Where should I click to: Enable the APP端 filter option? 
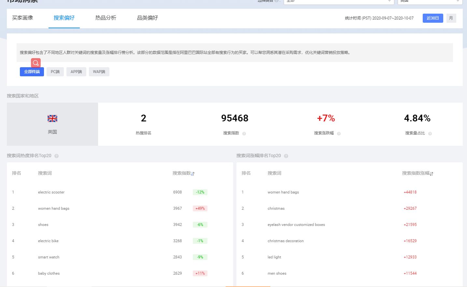tap(76, 71)
